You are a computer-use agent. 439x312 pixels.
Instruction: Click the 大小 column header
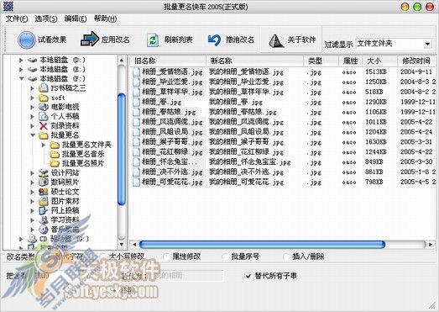tap(380, 61)
